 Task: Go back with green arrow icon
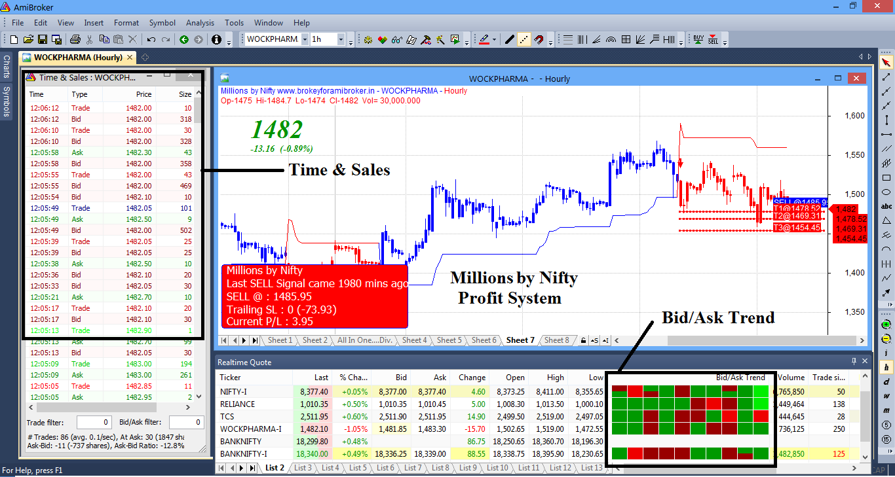[184, 39]
